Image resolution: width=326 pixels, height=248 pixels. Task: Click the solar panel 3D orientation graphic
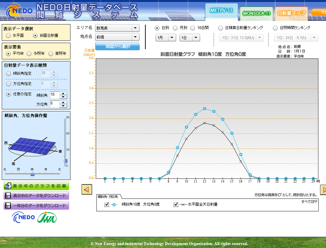point(32,147)
